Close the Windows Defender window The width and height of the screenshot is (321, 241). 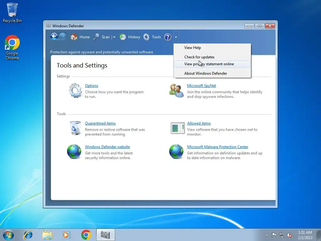[270, 26]
